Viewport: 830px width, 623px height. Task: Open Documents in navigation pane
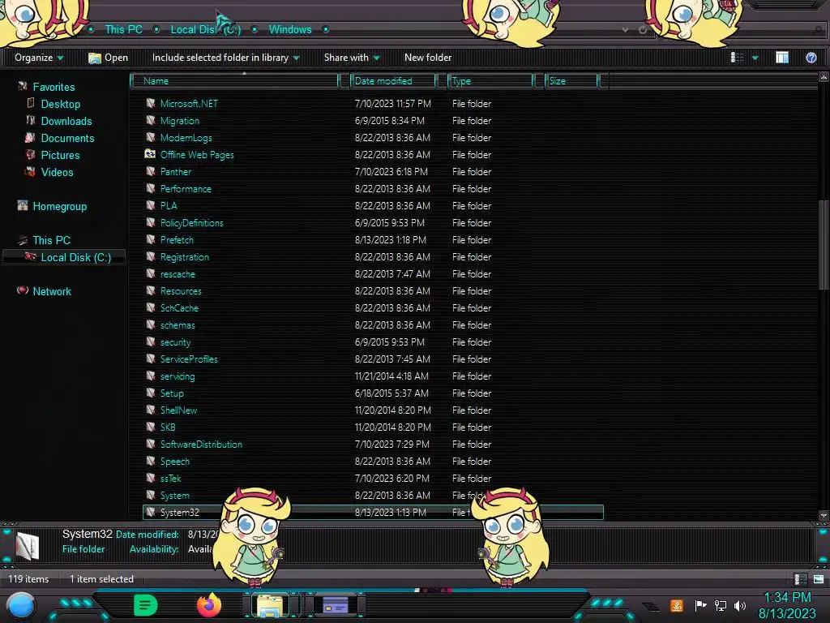pyautogui.click(x=67, y=138)
